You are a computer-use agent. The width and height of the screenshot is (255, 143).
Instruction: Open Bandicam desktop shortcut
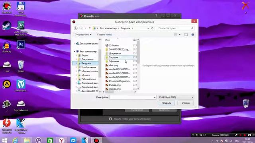[x=7, y=8]
